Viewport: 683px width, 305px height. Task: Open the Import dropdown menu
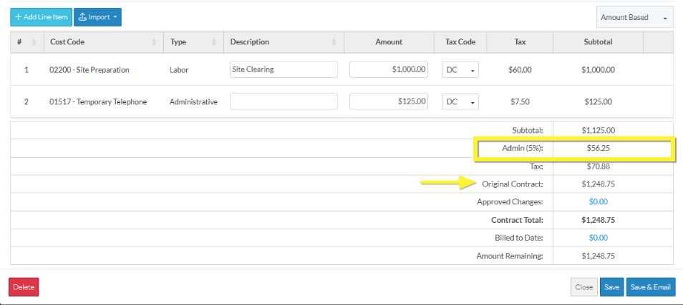(x=97, y=17)
